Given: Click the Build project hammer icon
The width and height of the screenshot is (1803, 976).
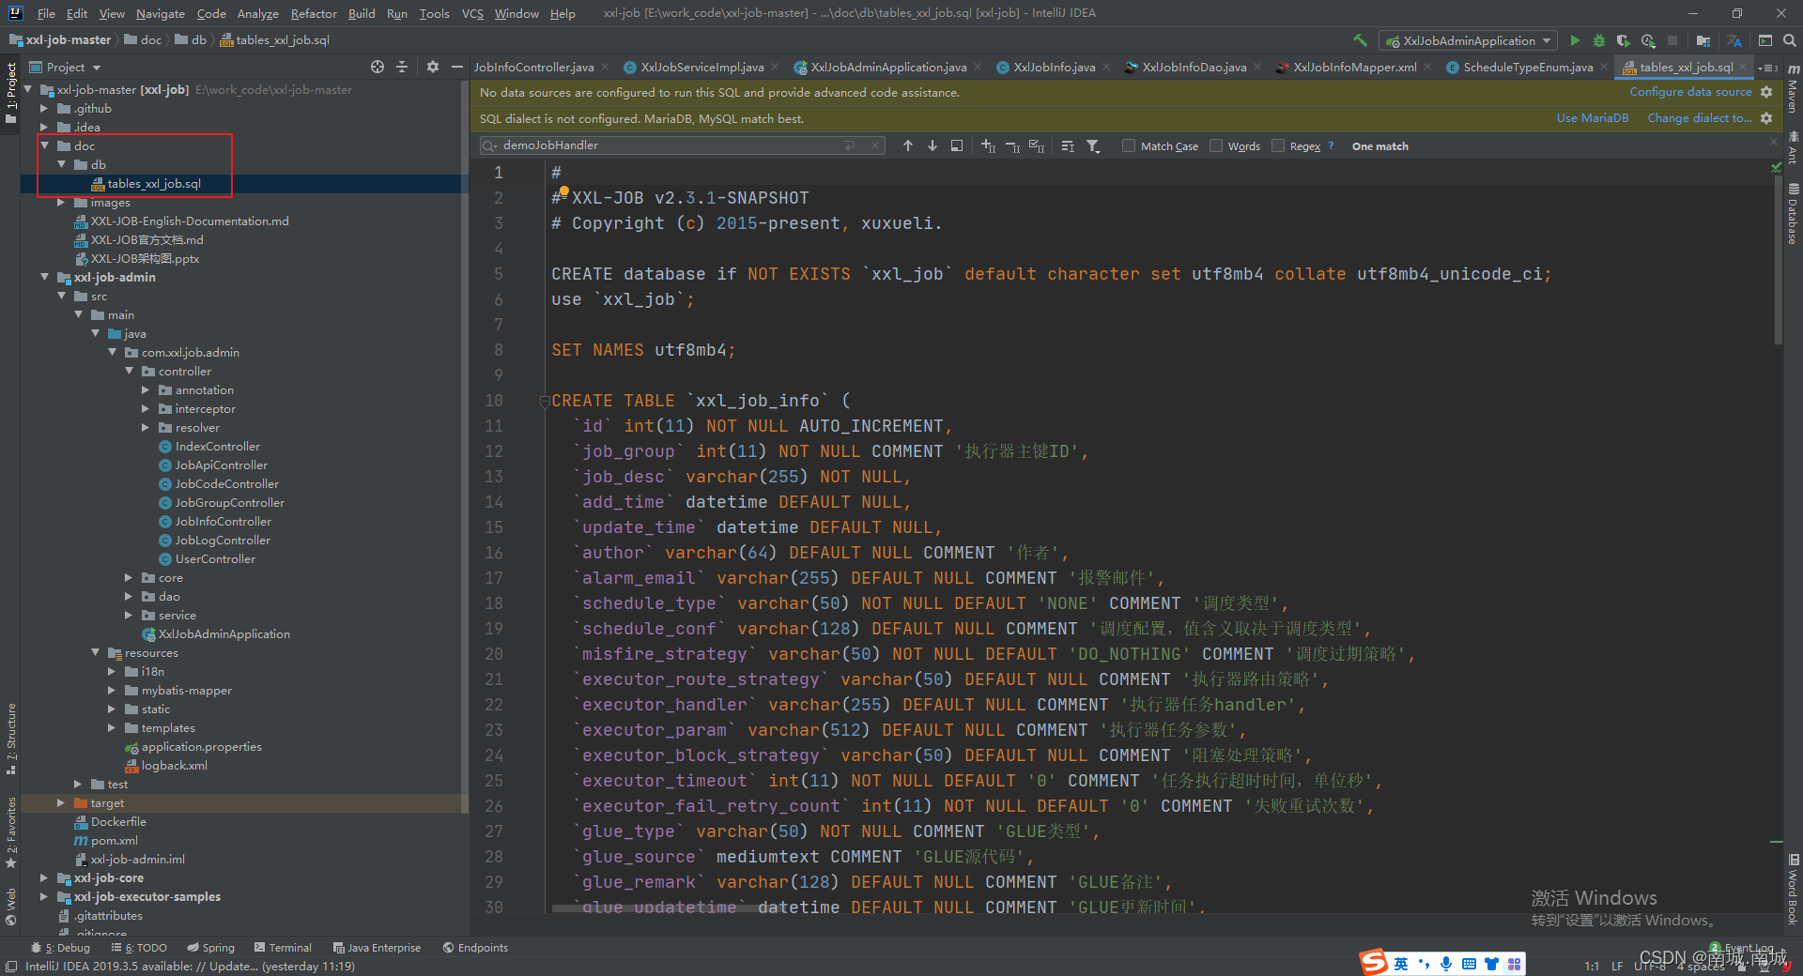Looking at the screenshot, I should coord(1360,40).
